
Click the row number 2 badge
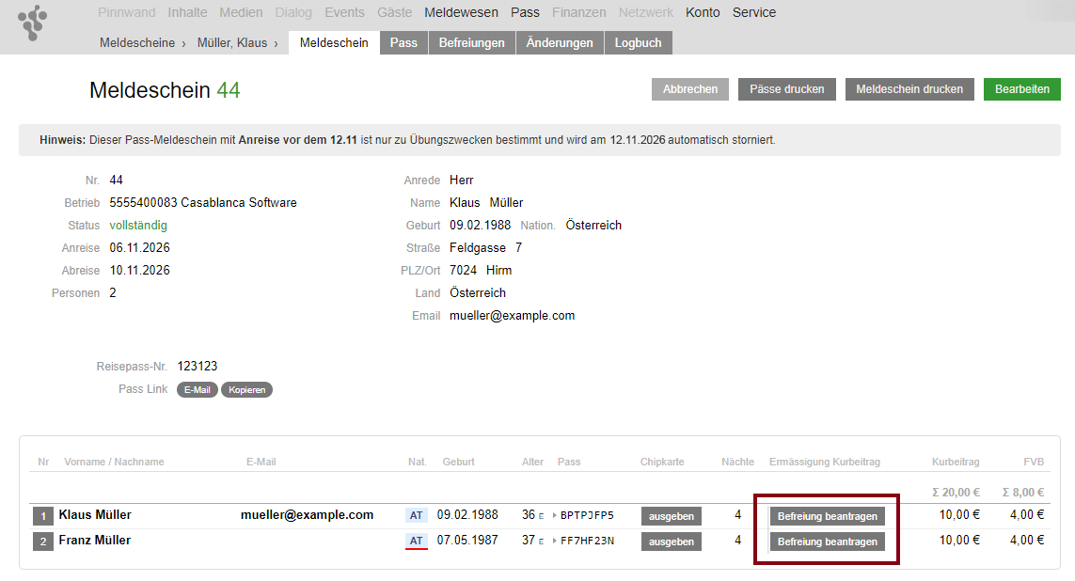42,542
